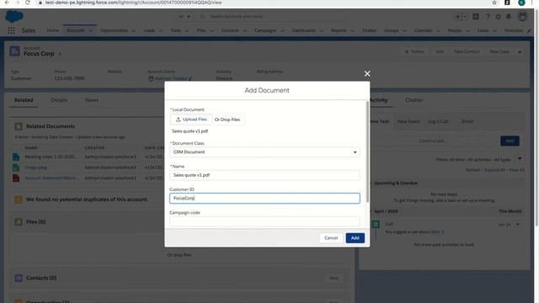Switch to the News tab
The height and width of the screenshot is (303, 539).
pos(92,100)
